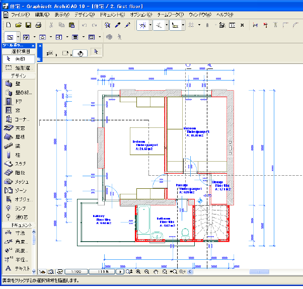Select the 窓 (Window) tool

click(x=18, y=110)
